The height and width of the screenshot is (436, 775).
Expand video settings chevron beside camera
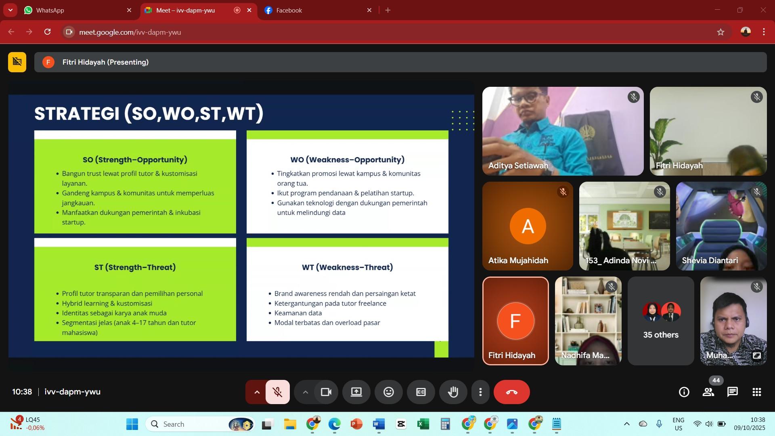click(305, 392)
